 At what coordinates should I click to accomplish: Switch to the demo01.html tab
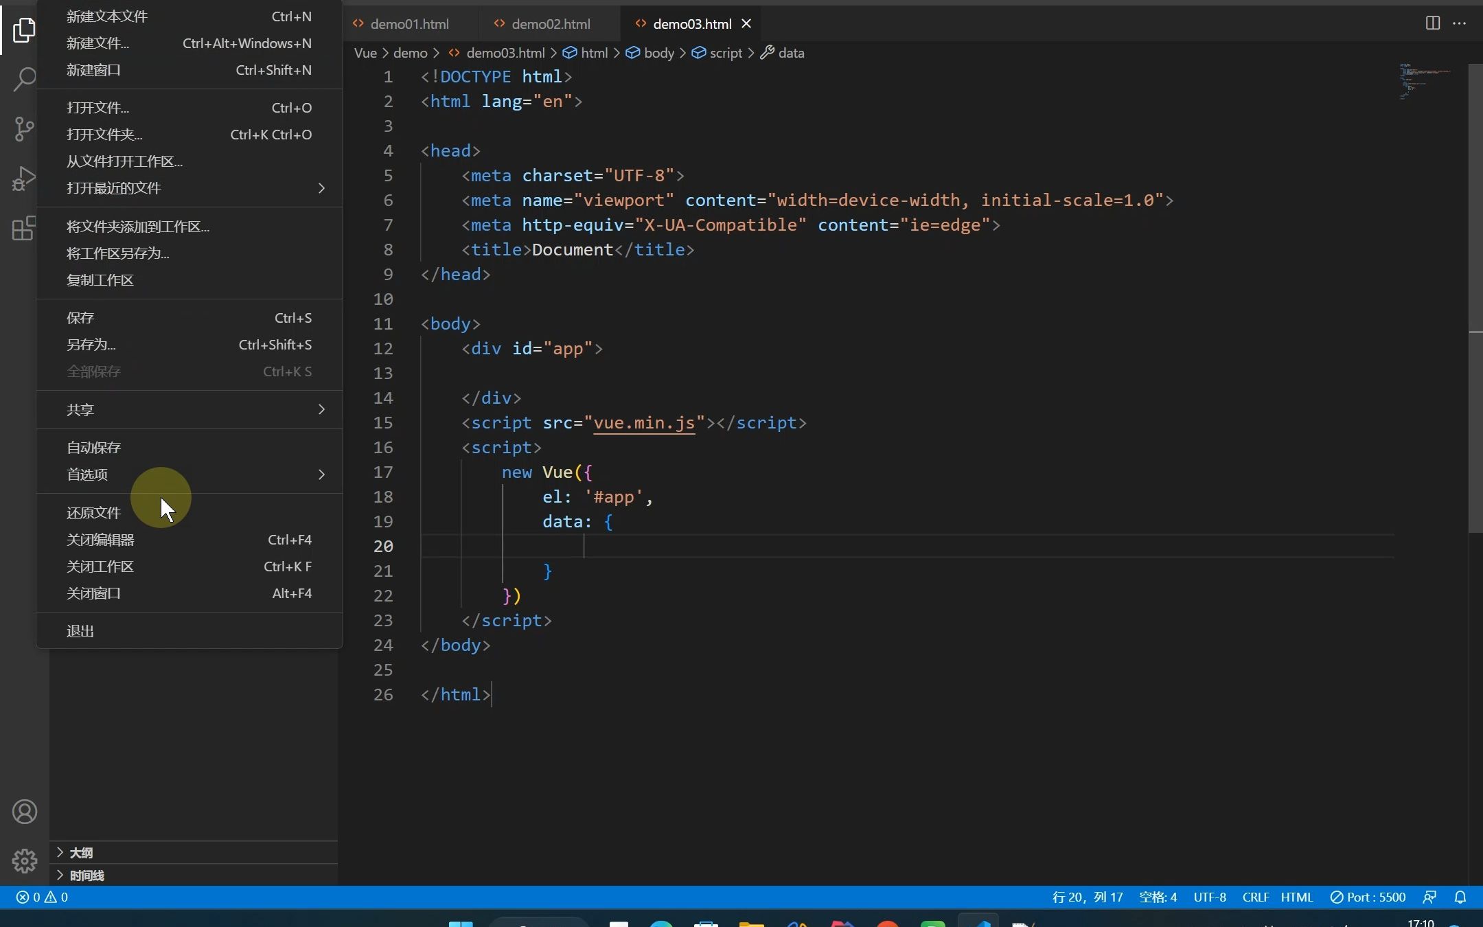(x=409, y=24)
